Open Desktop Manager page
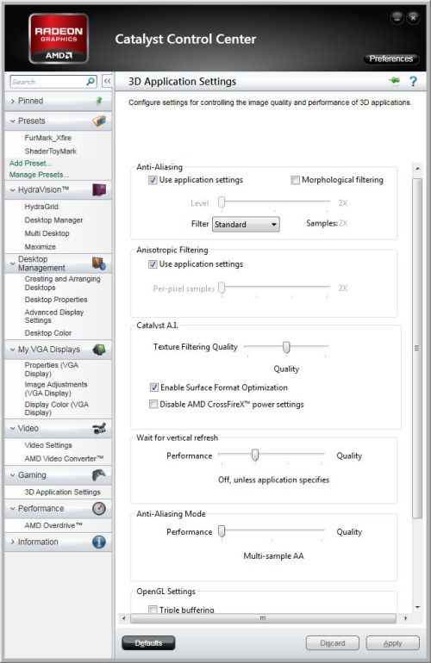This screenshot has width=431, height=663. [x=53, y=220]
